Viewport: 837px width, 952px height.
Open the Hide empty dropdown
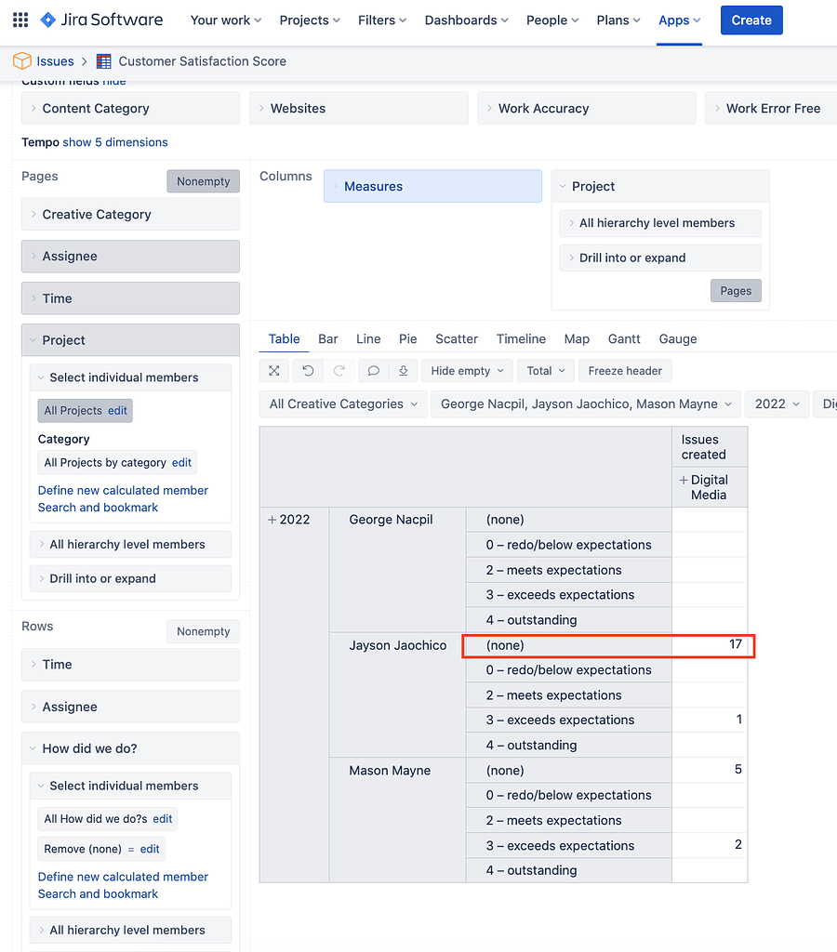click(467, 371)
